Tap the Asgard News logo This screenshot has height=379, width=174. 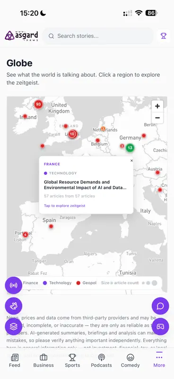pyautogui.click(x=21, y=36)
